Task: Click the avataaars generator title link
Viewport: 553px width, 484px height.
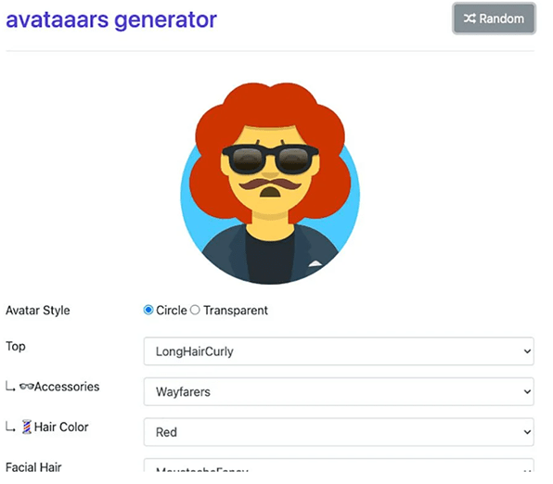Action: click(111, 19)
